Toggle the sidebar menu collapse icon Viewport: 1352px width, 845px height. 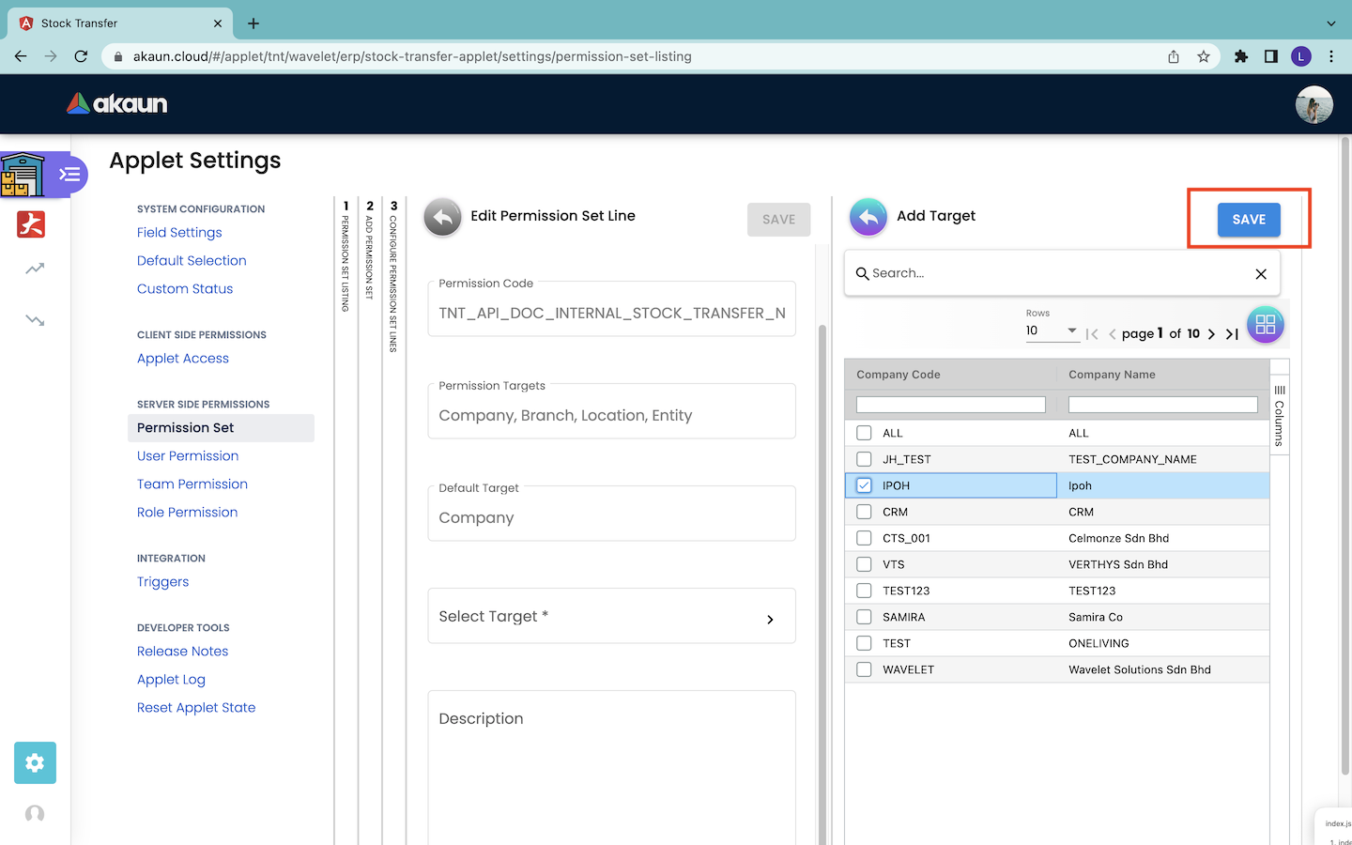(x=69, y=175)
